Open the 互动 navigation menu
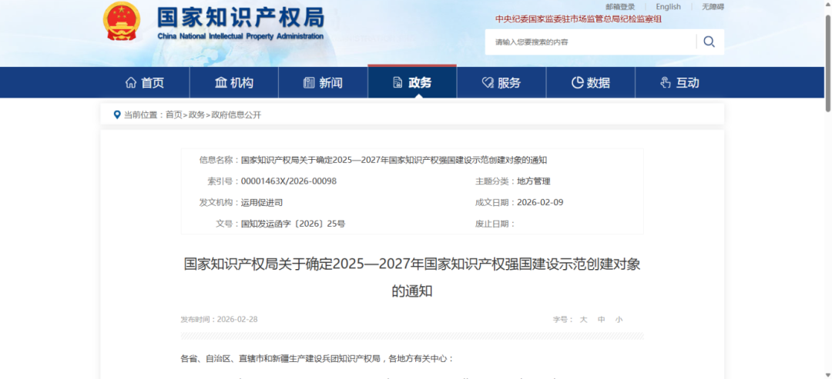Viewport: 832px width, 379px height. click(679, 82)
